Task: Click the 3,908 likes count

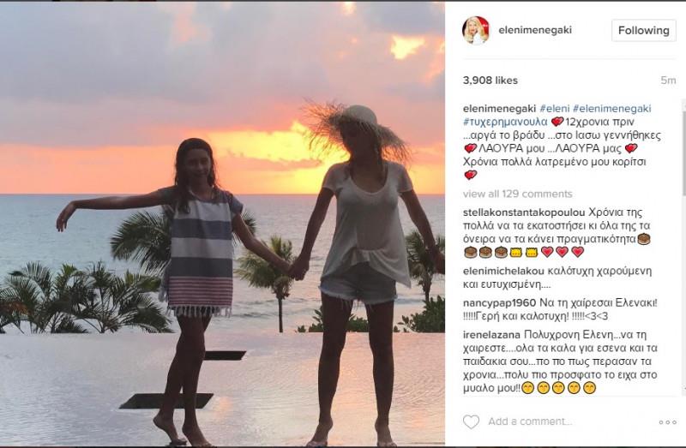Action: [x=490, y=81]
